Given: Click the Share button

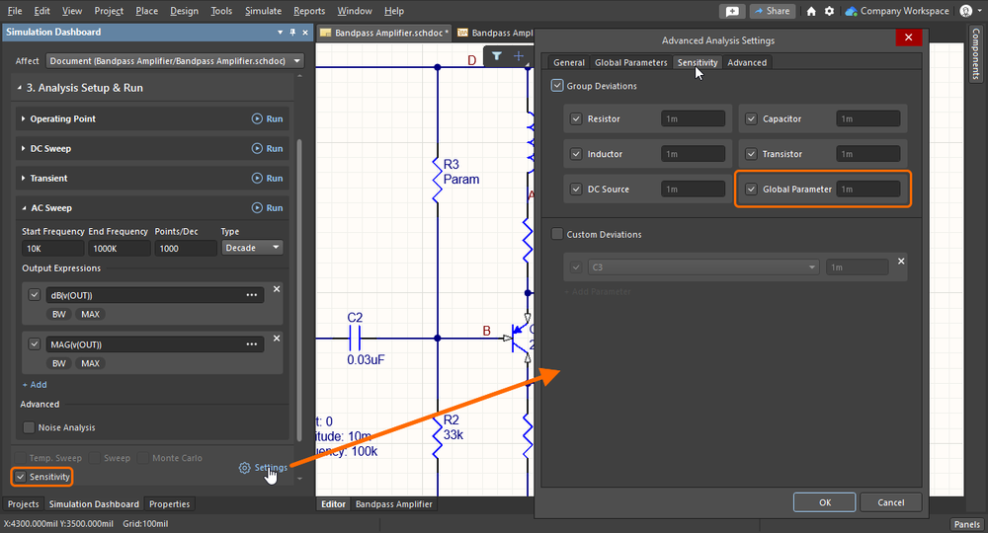Looking at the screenshot, I should 772,11.
